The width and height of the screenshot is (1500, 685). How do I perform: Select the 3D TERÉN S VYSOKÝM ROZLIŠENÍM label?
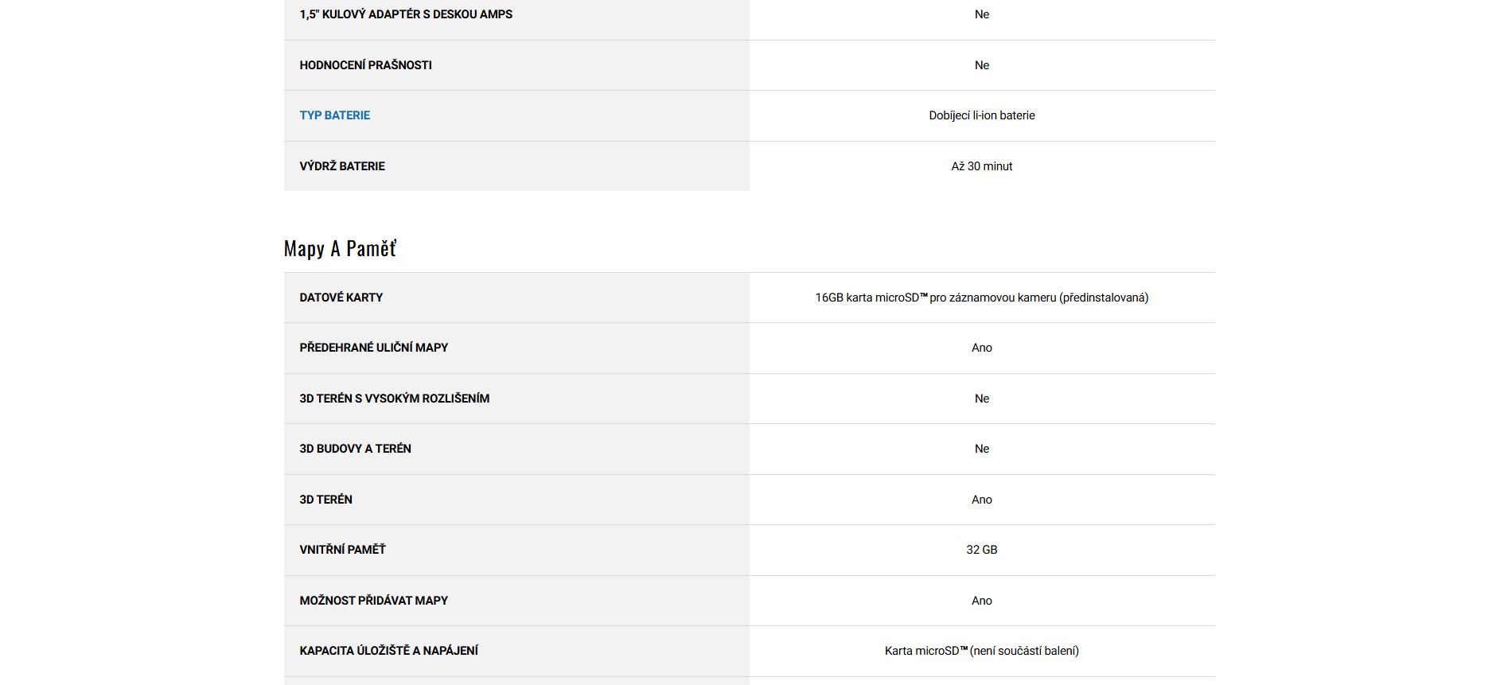click(x=394, y=399)
